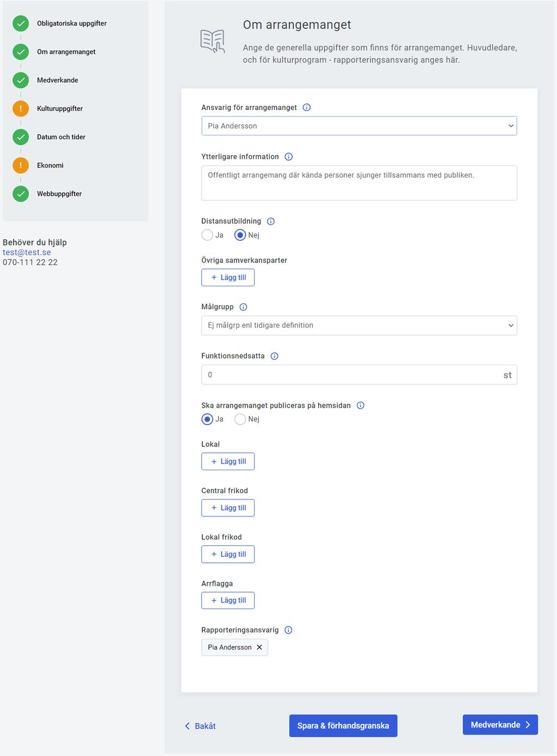
Task: Go to the Datum och tider step
Action: tap(61, 137)
